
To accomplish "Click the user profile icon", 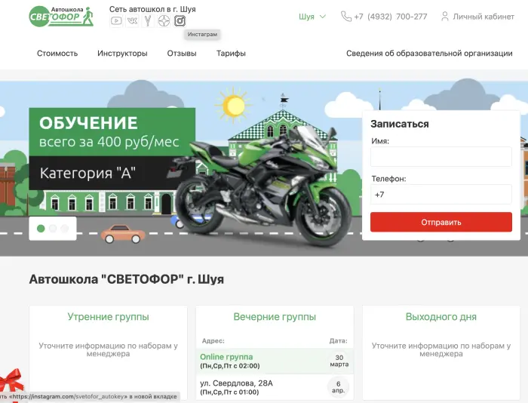I will point(445,16).
